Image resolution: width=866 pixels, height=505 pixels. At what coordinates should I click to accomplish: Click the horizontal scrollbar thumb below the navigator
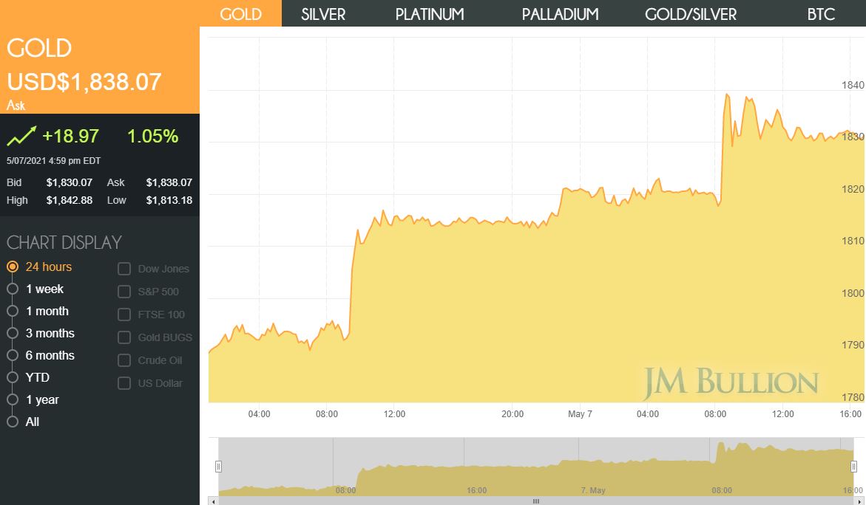pos(535,501)
